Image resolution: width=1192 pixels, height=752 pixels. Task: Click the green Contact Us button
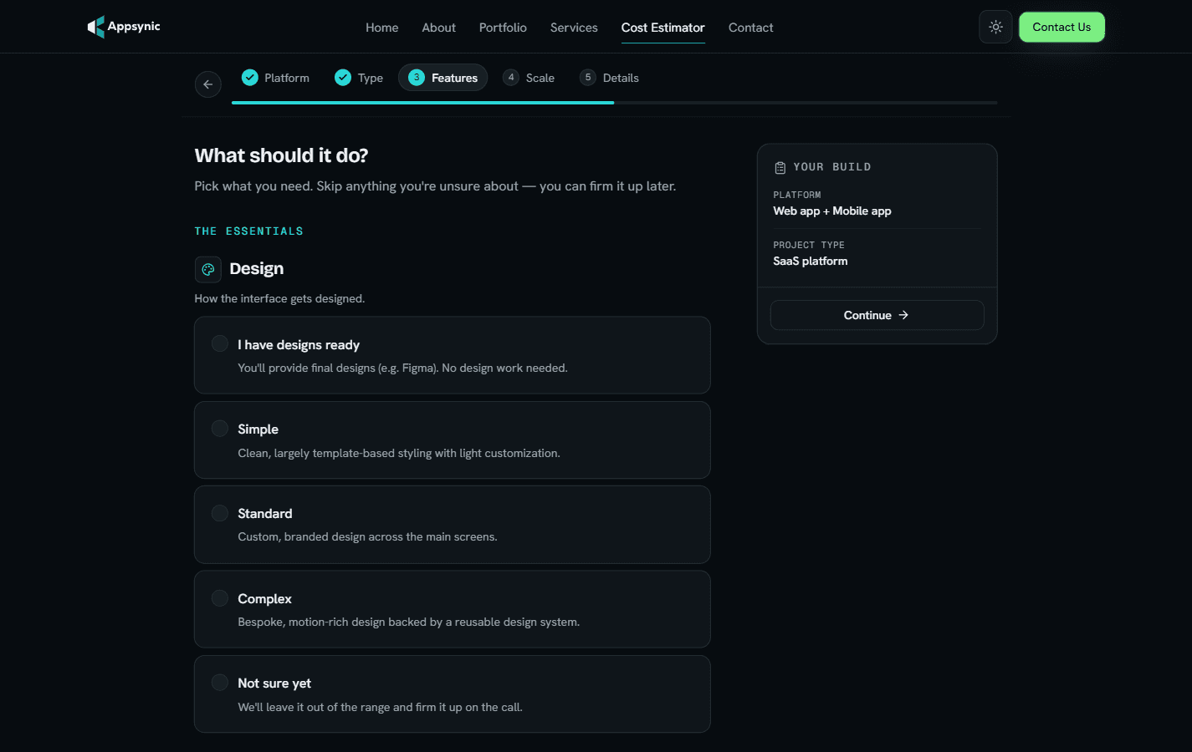tap(1062, 27)
